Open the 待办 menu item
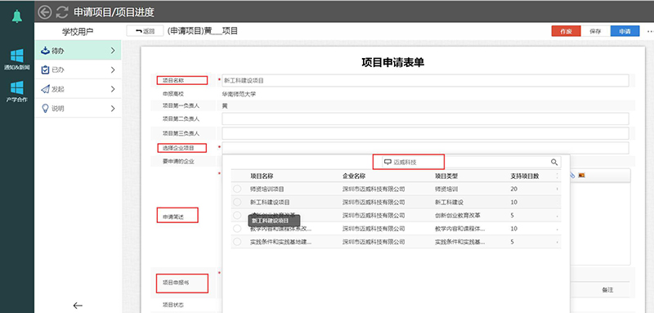The height and width of the screenshot is (313, 654). pos(78,51)
